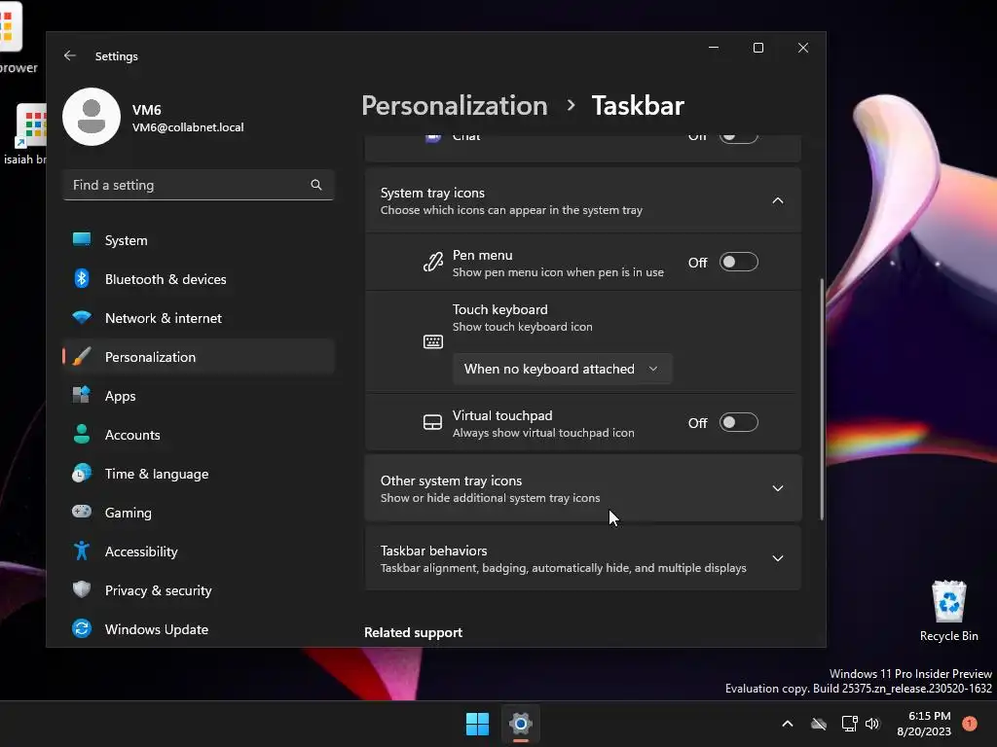Click the volume speaker icon in the tray
This screenshot has height=747, width=997.
coord(872,724)
